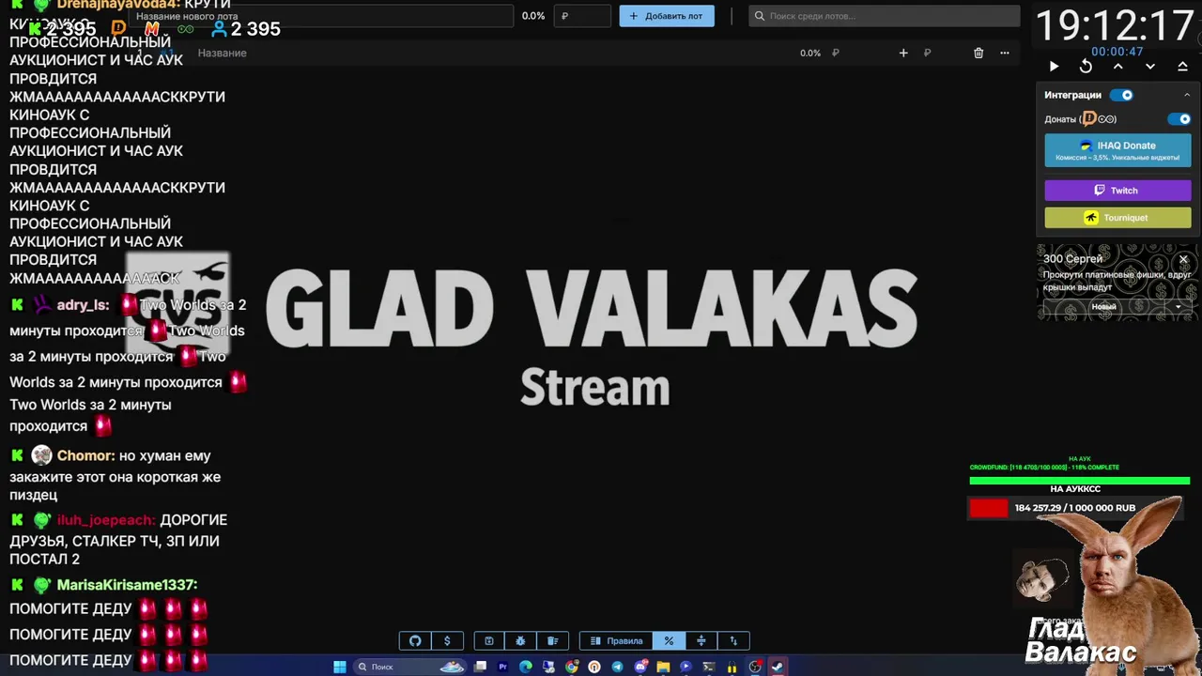This screenshot has width=1202, height=676.
Task: Click the Tourniquet integration button
Action: (x=1117, y=218)
